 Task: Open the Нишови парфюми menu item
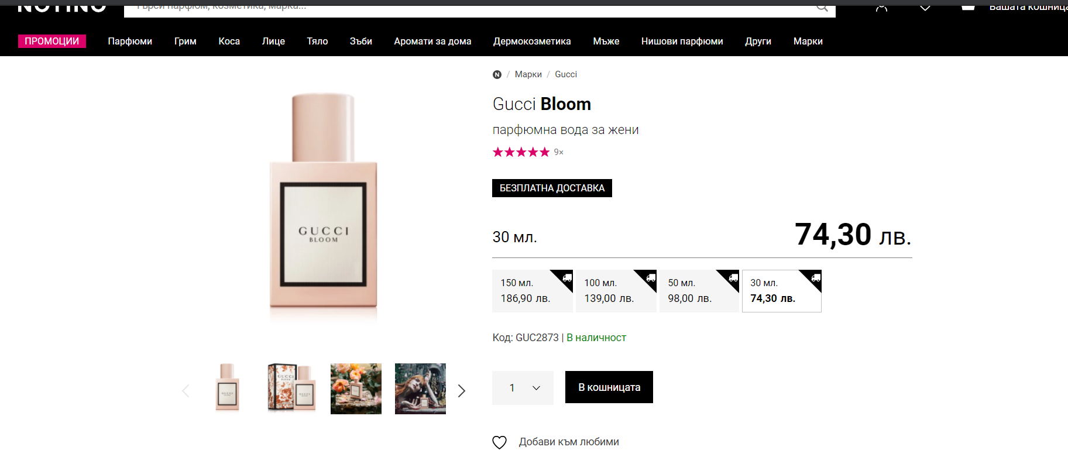[682, 41]
